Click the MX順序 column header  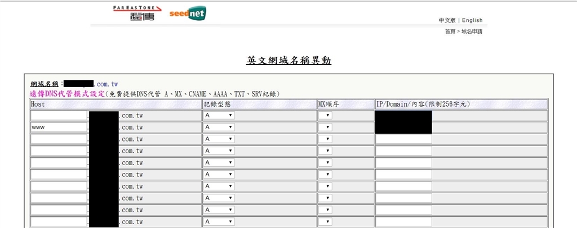point(346,104)
